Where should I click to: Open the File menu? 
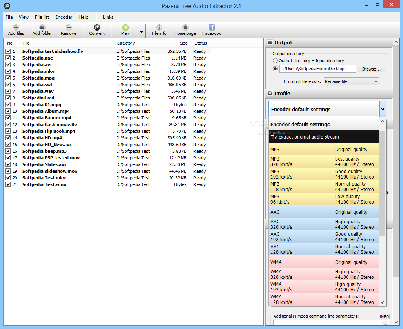[9, 17]
